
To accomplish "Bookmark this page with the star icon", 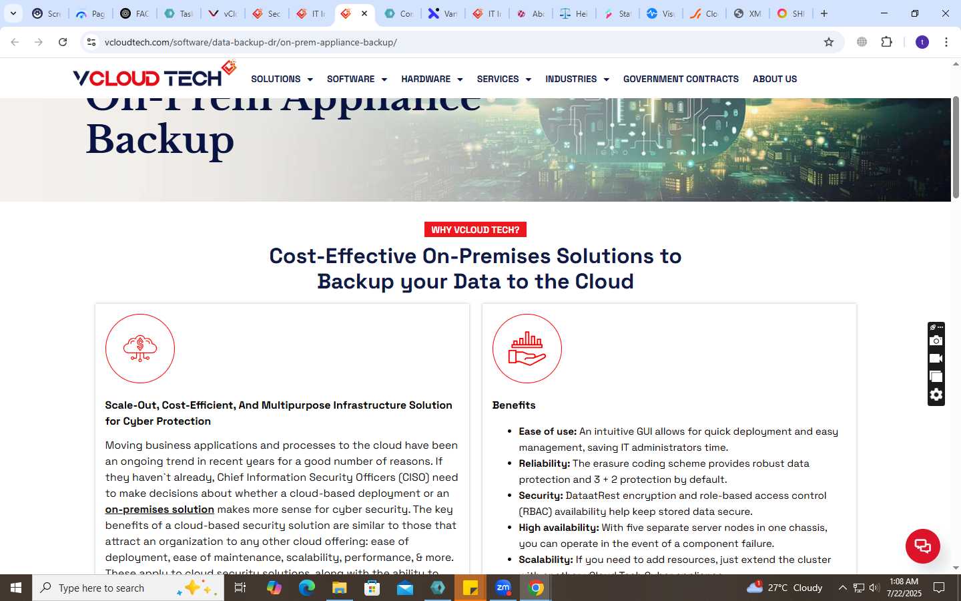I will coord(829,42).
